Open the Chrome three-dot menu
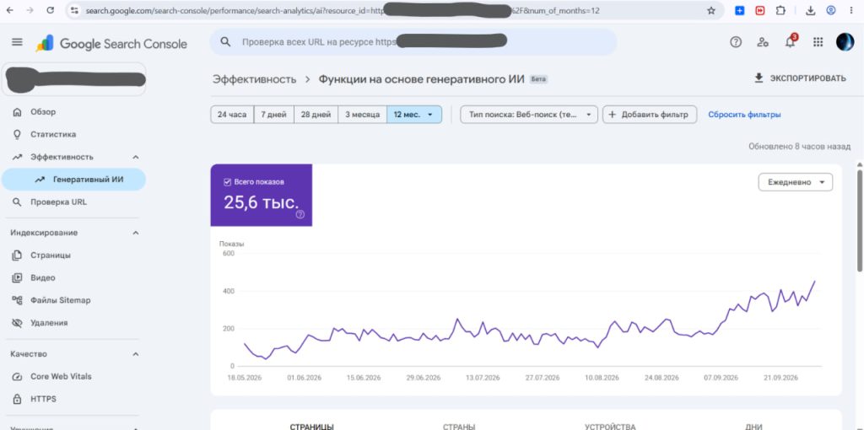The width and height of the screenshot is (864, 430). click(x=852, y=10)
